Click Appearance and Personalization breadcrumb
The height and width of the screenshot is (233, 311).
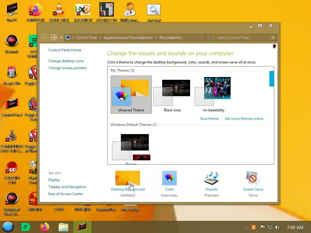click(128, 37)
